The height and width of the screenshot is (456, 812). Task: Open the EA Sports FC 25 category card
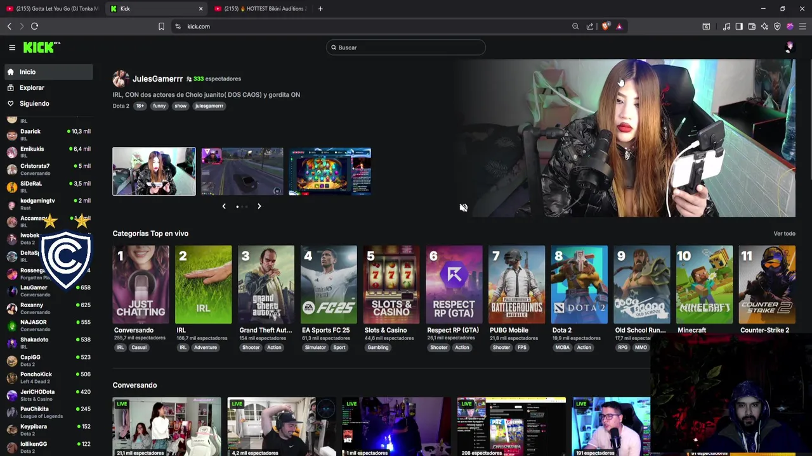coord(329,284)
